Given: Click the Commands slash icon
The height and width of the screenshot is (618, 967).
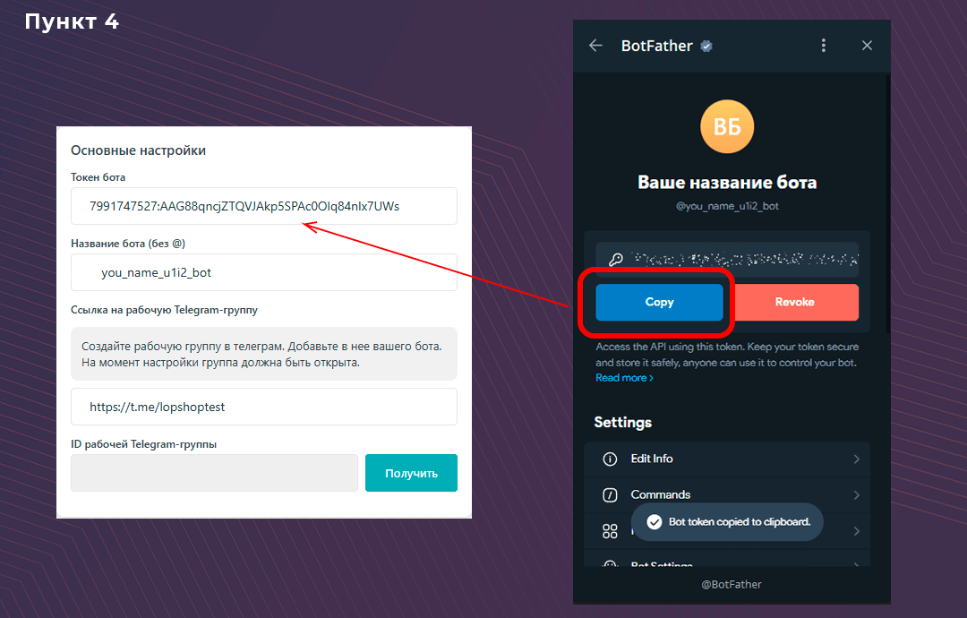Looking at the screenshot, I should [611, 495].
